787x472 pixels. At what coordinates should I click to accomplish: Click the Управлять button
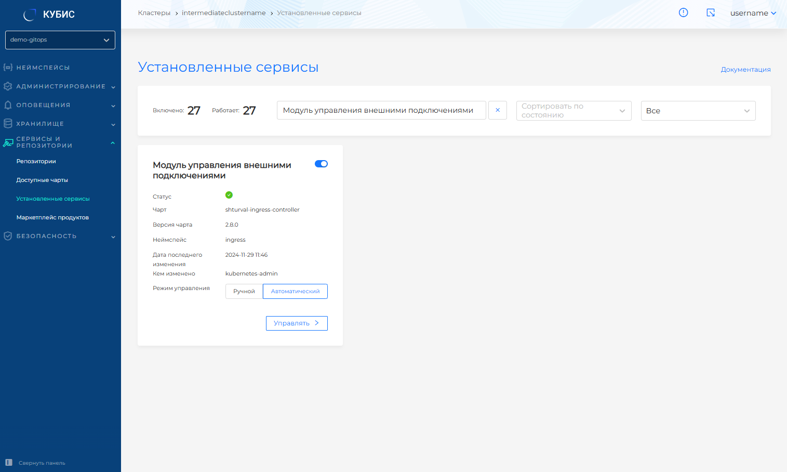point(297,323)
